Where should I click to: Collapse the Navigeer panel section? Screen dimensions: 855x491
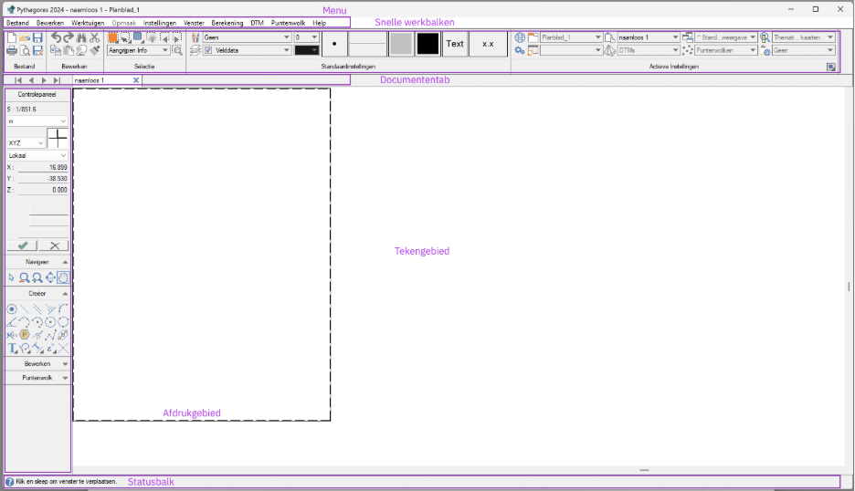65,262
